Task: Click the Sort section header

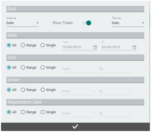Action: [x=75, y=9]
